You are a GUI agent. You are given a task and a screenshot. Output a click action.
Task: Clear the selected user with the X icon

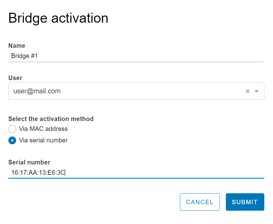[x=248, y=91]
